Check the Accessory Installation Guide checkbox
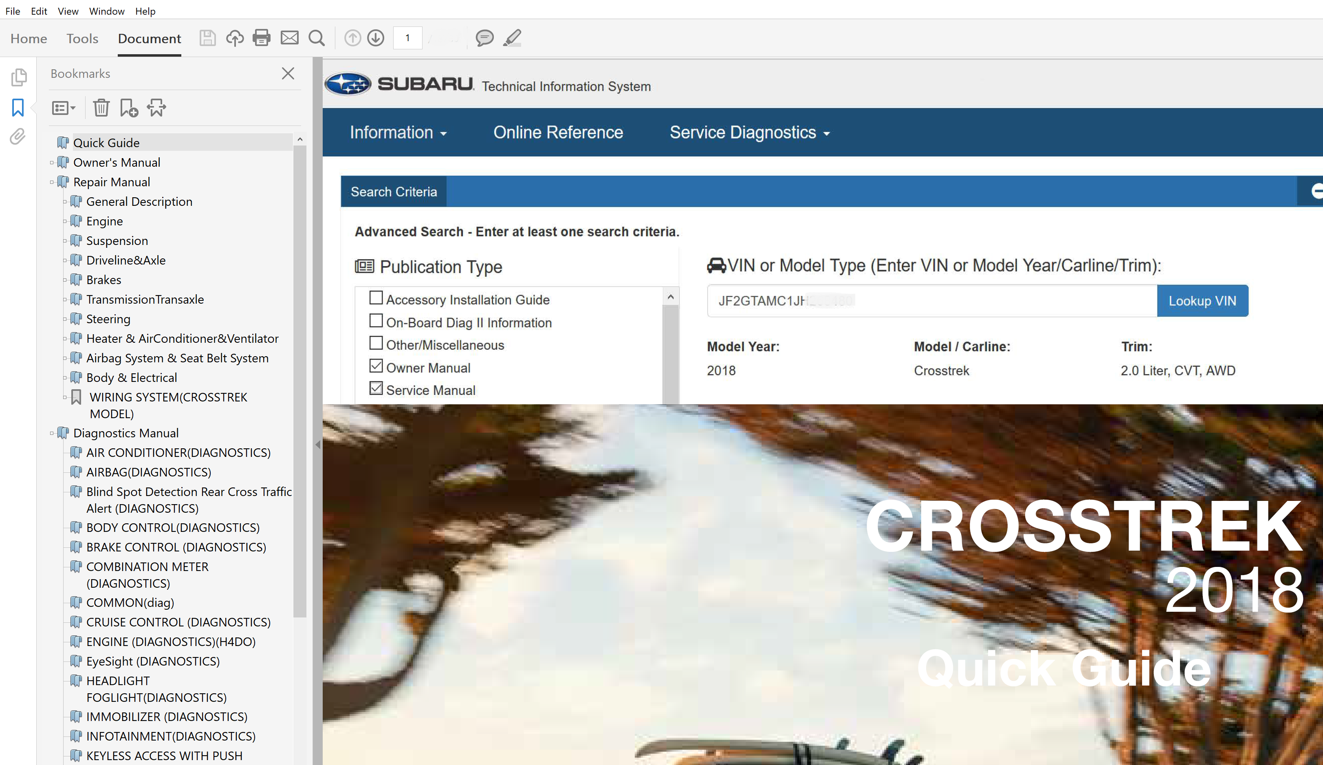 pyautogui.click(x=376, y=298)
